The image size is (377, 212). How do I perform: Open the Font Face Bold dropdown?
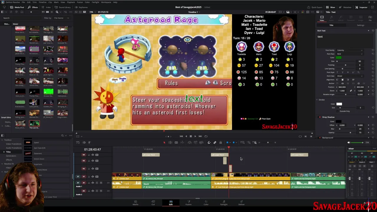350,54
